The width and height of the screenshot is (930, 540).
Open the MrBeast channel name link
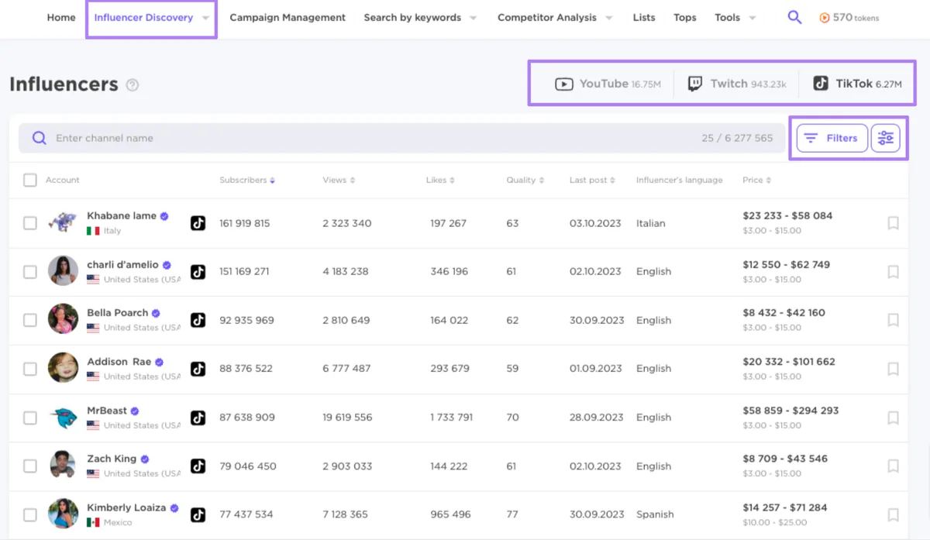click(x=107, y=411)
